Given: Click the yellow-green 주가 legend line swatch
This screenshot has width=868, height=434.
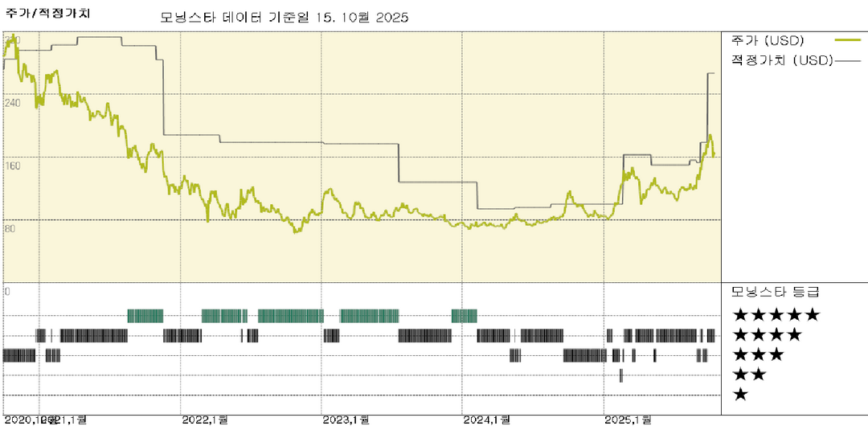Looking at the screenshot, I should pyautogui.click(x=848, y=39).
